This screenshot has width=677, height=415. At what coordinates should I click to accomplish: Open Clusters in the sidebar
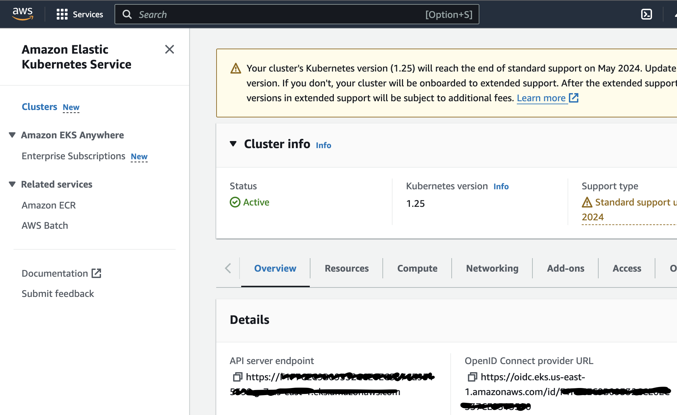click(40, 107)
